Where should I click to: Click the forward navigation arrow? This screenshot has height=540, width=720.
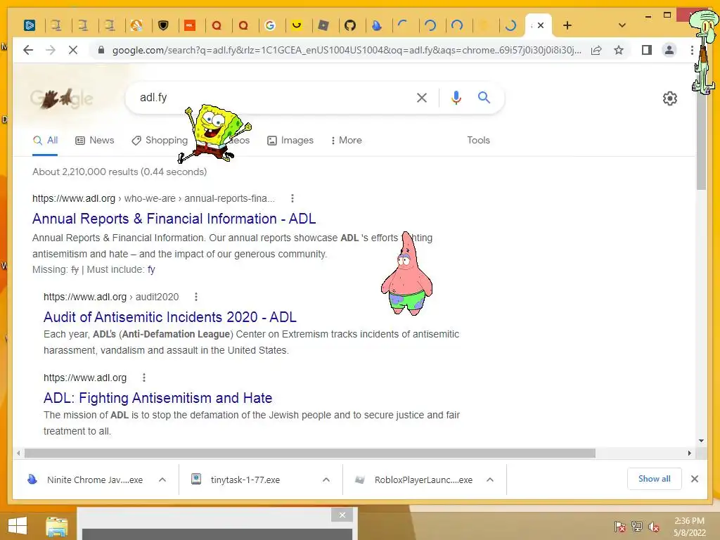click(51, 50)
